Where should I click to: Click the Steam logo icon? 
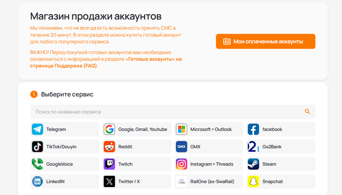(x=253, y=164)
